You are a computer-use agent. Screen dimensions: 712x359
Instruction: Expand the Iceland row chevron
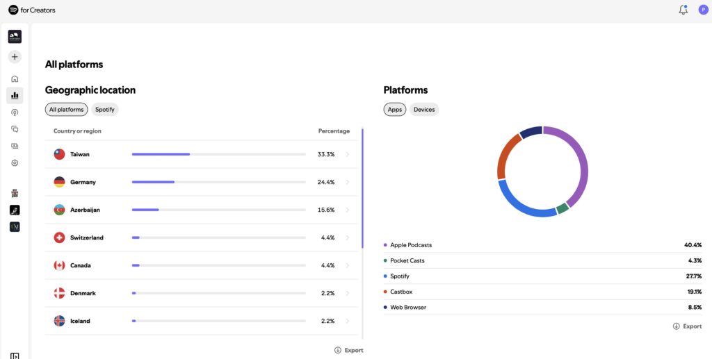(x=348, y=321)
